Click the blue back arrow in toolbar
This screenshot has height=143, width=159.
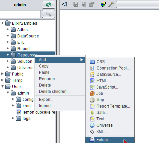65,4
